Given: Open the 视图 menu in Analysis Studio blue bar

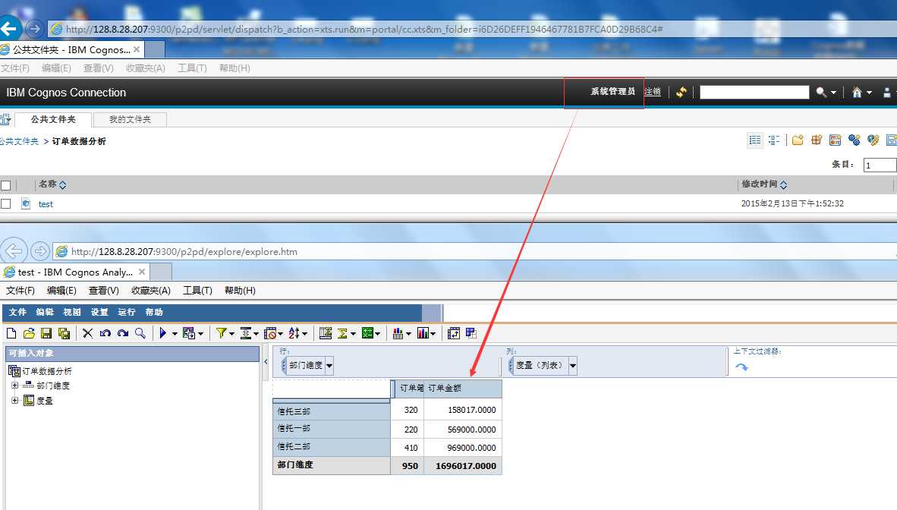Looking at the screenshot, I should pyautogui.click(x=72, y=313).
